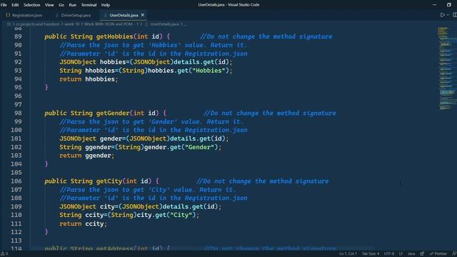Click comment "Parse the json to get 'Hobbies' value"
Image resolution: width=457 pixels, height=257 pixels.
coord(153,45)
